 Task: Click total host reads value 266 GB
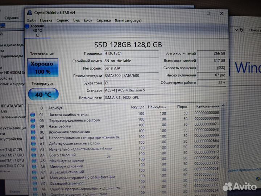point(211,53)
